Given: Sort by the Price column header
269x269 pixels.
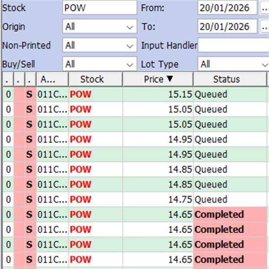Looking at the screenshot, I should coord(158,79).
